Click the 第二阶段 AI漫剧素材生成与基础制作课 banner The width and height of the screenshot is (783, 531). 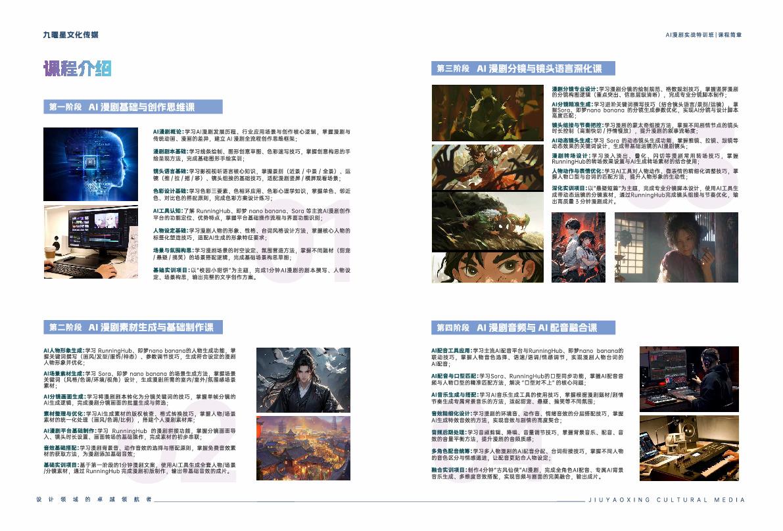[133, 327]
